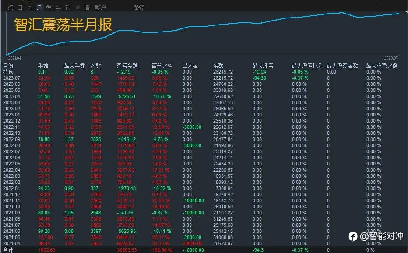The width and height of the screenshot is (408, 253).
Task: Sort by the 最大浮盈比例 column header
Action: [x=382, y=66]
